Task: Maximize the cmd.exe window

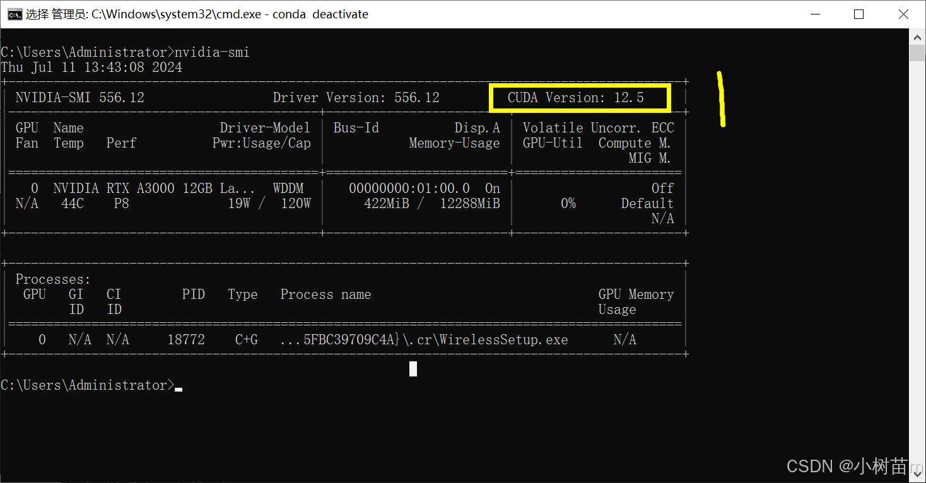Action: coord(859,14)
